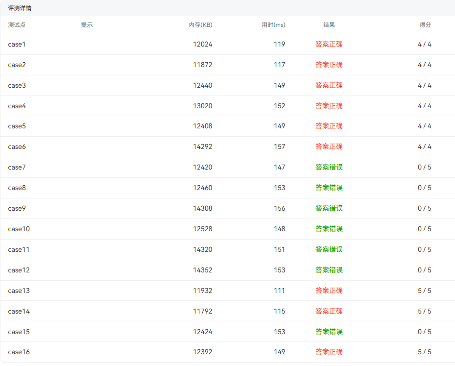Image resolution: width=455 pixels, height=366 pixels.
Task: Click case11's time value 151
Action: (280, 249)
